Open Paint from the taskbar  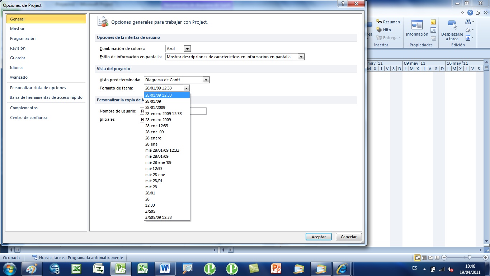pos(32,268)
